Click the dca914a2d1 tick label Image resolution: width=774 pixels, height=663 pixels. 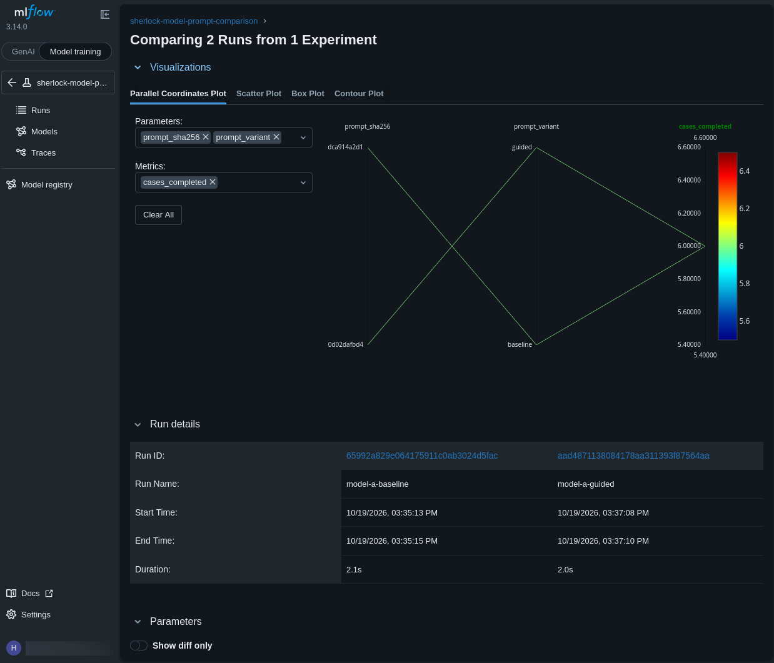tap(346, 147)
